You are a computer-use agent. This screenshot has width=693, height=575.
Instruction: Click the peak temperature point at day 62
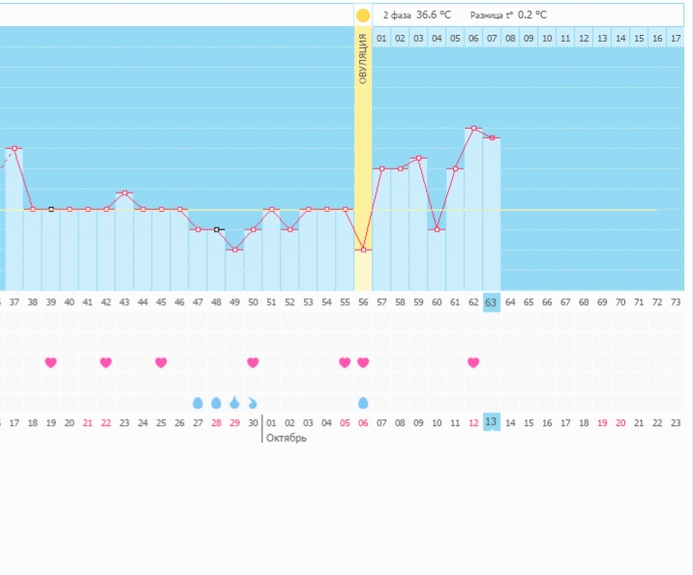tap(473, 128)
